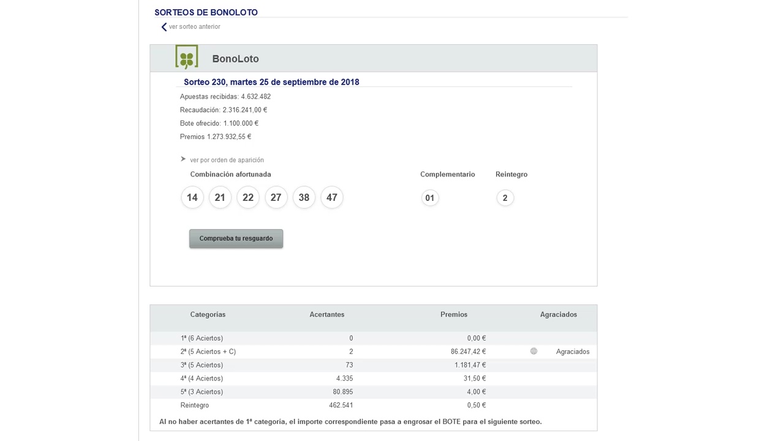Click the BonoLoto clover logo icon

(x=187, y=57)
